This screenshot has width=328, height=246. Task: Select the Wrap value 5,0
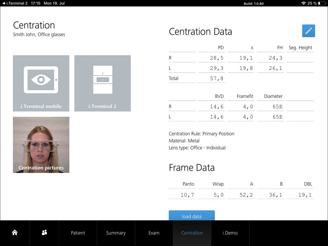pos(218,195)
